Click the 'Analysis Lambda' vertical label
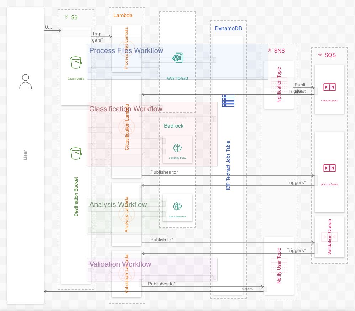 pos(126,214)
